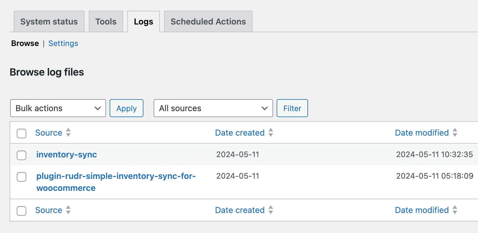Click the header Source sort arrows icon
The image size is (478, 233).
coord(68,132)
